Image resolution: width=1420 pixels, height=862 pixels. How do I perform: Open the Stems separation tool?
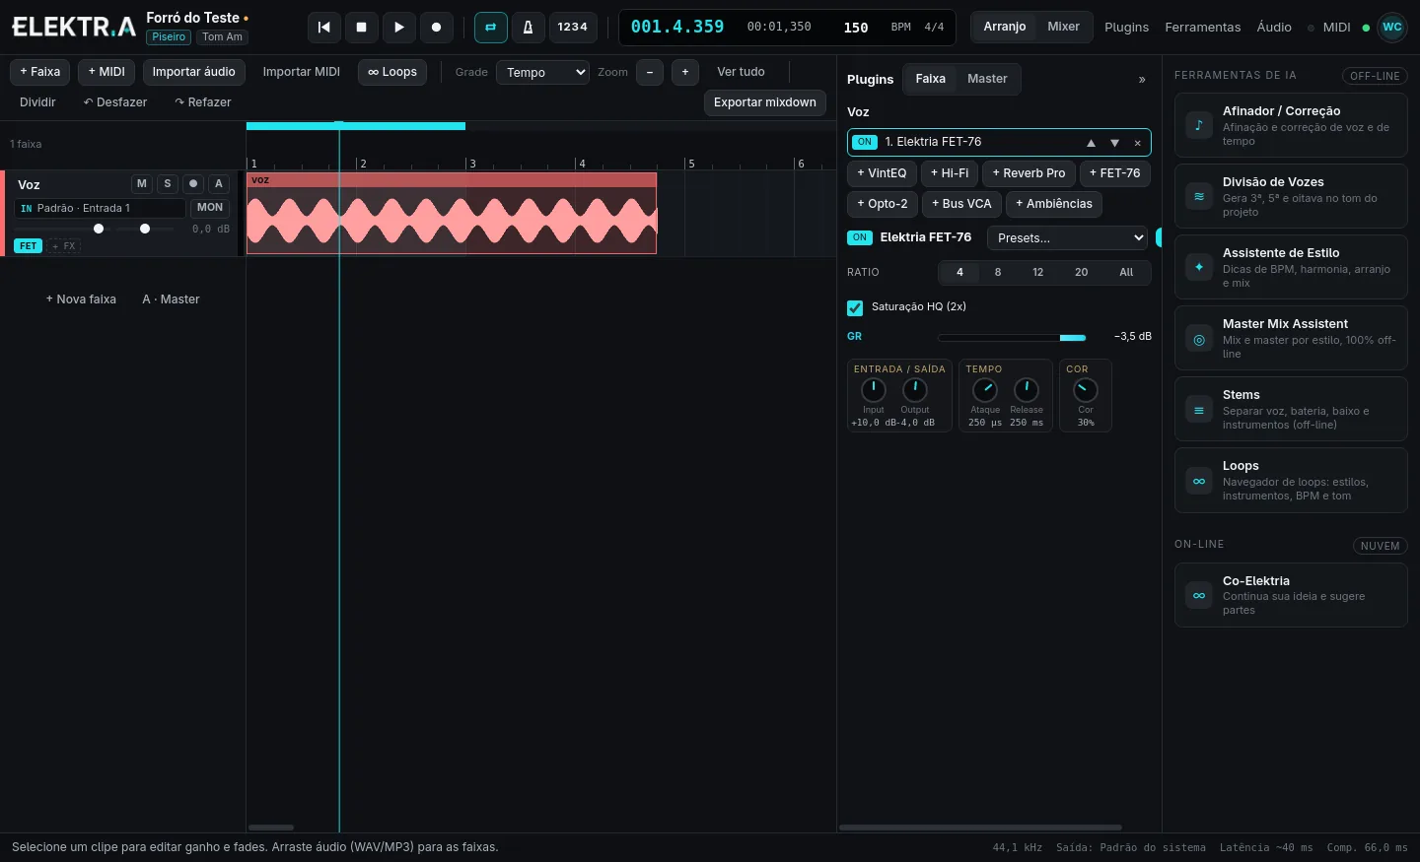(1290, 409)
